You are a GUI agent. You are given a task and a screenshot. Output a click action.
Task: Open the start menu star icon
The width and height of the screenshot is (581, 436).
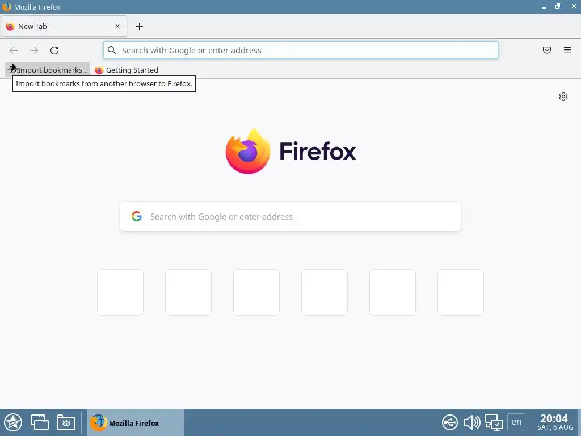click(x=14, y=422)
